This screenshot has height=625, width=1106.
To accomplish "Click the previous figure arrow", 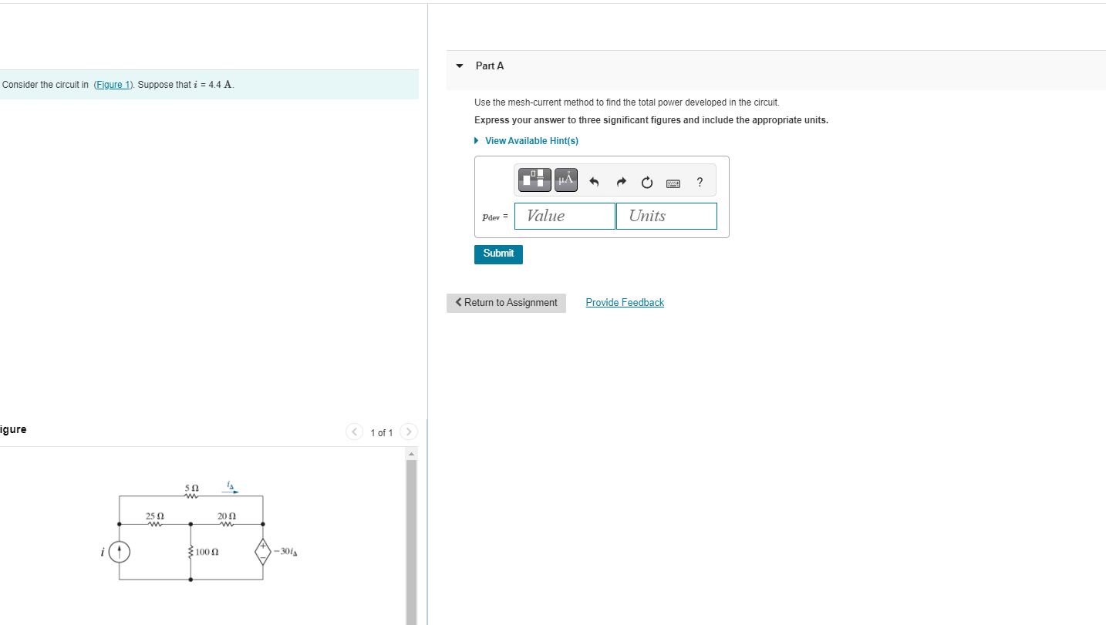I will coord(354,432).
